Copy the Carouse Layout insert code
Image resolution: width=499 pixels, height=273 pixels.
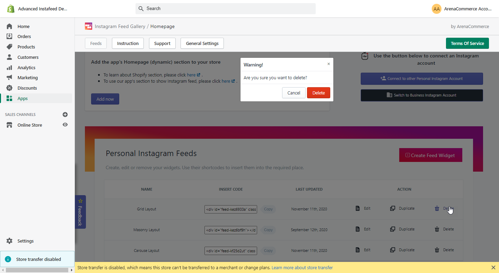[x=268, y=251]
